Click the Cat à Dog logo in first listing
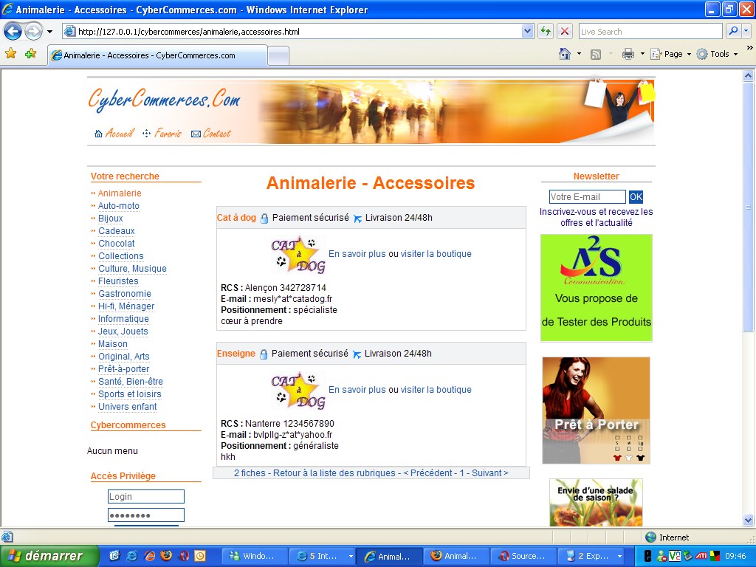This screenshot has width=756, height=567. pyautogui.click(x=298, y=255)
